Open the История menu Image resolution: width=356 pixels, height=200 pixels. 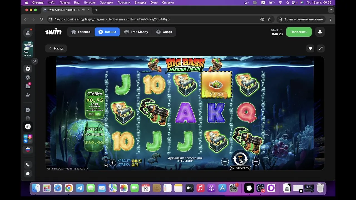pyautogui.click(x=90, y=2)
